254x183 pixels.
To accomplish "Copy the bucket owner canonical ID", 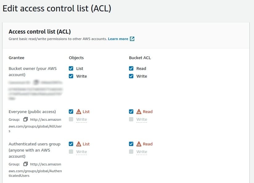I will point(36,82).
